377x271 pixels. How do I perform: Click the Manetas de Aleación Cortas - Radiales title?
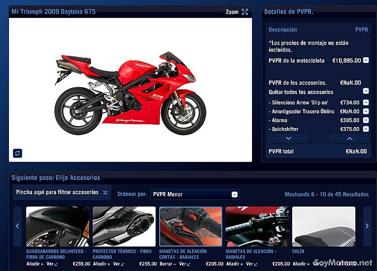click(183, 254)
